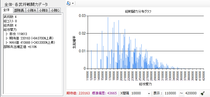Click the 総攻撃力 x-axis title
This screenshot has height=97, width=210.
click(x=145, y=84)
